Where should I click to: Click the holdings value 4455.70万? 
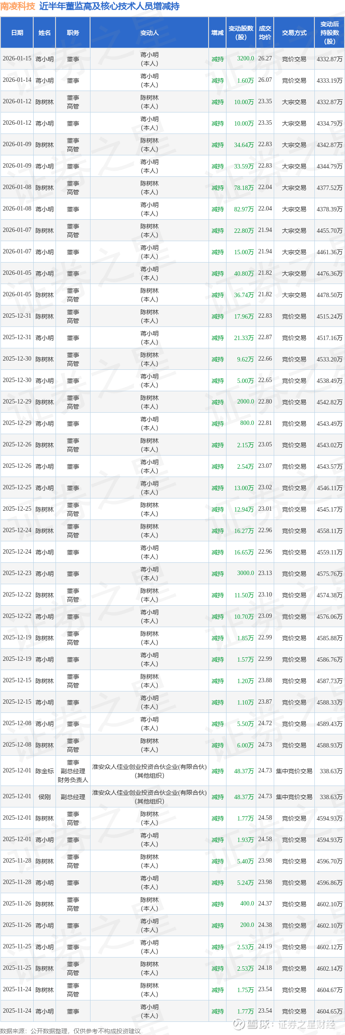tap(330, 231)
